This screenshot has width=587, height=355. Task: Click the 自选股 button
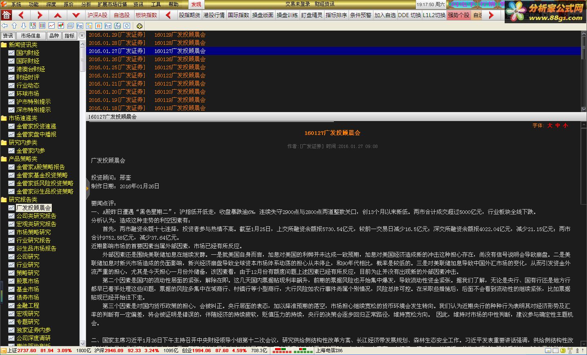click(121, 15)
